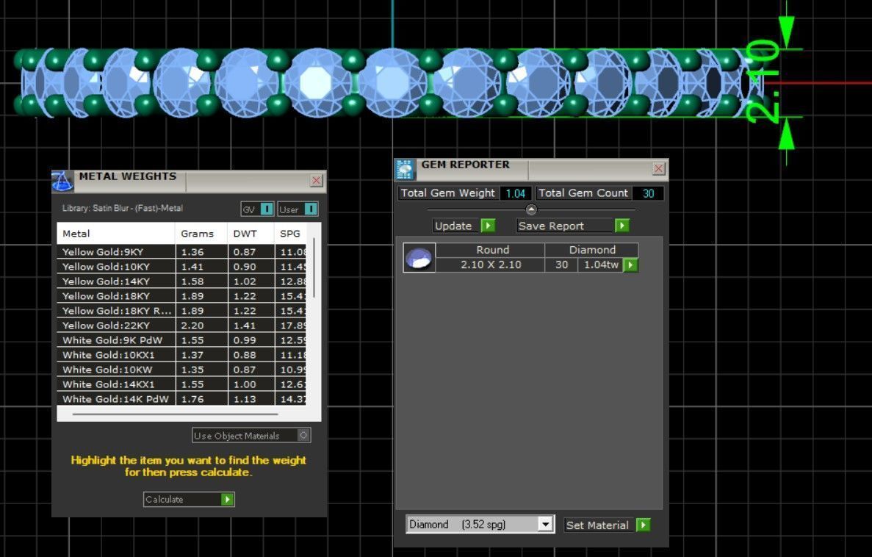Screen dimensions: 872x557
Task: Select the Yellow Gold:9KY row
Action: 181,251
